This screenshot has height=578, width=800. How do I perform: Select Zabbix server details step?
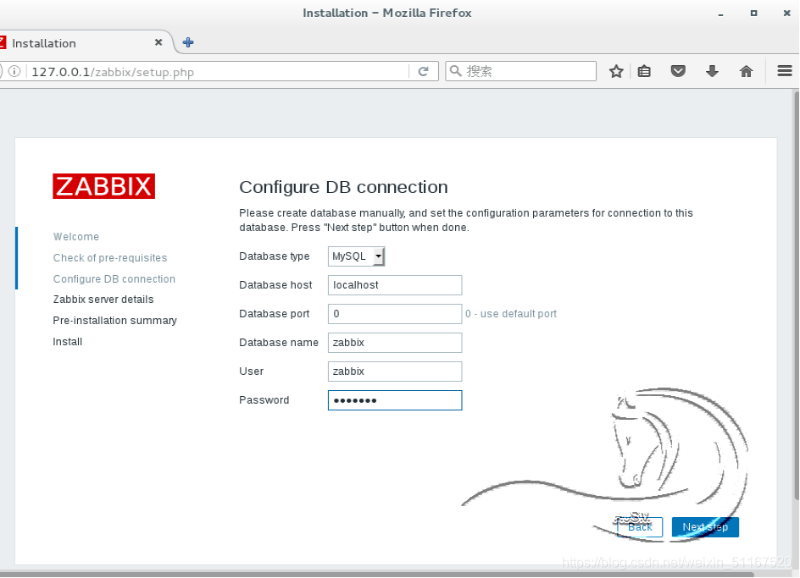pos(103,300)
